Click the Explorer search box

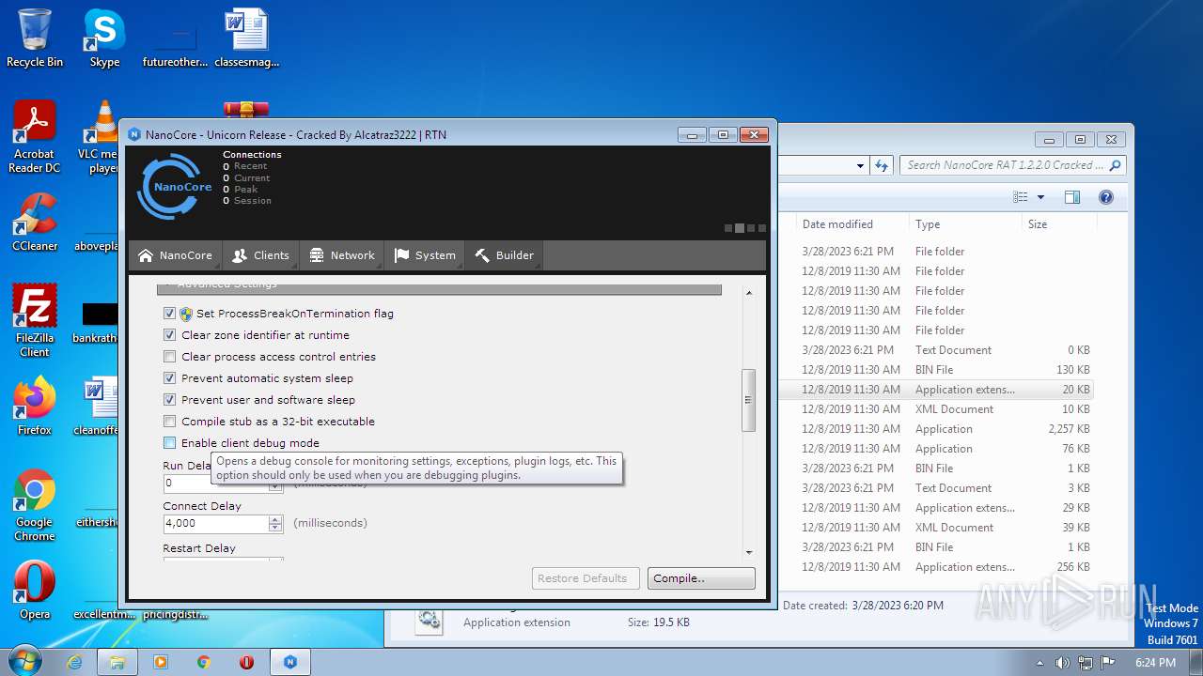1012,165
